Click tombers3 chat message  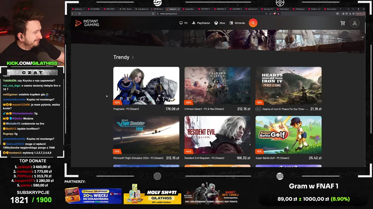tap(27, 153)
